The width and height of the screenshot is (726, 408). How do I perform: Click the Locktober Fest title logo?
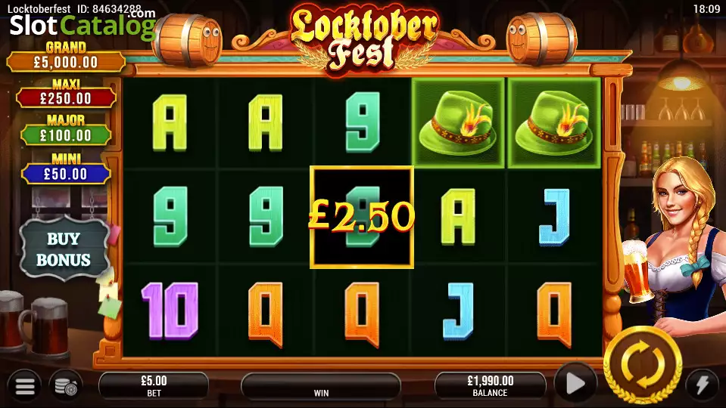click(363, 39)
